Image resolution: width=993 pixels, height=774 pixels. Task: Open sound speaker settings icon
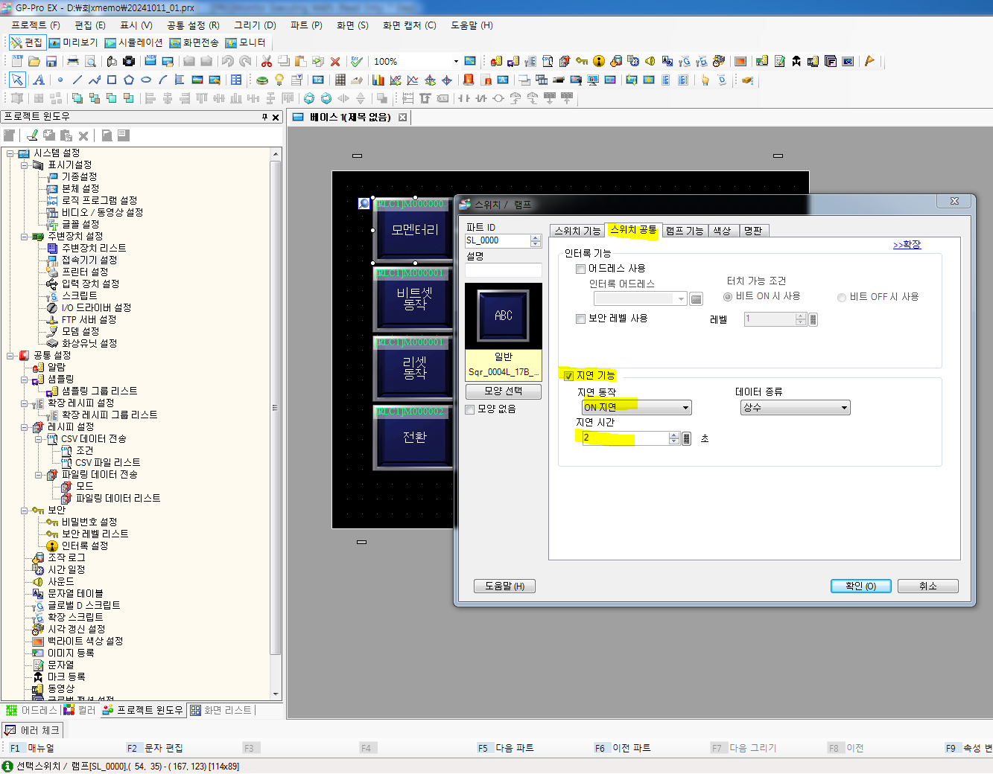650,61
